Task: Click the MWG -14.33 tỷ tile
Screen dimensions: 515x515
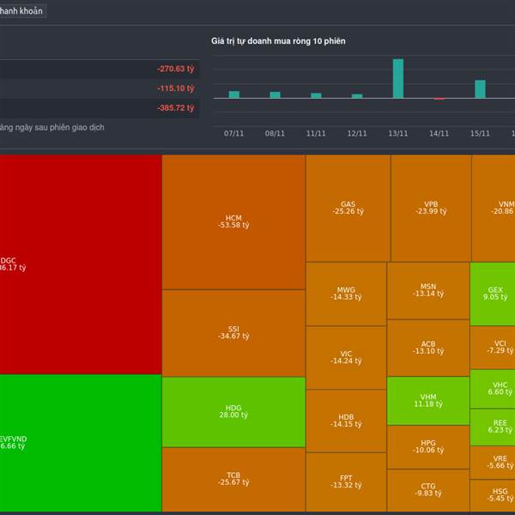Action: (x=346, y=294)
